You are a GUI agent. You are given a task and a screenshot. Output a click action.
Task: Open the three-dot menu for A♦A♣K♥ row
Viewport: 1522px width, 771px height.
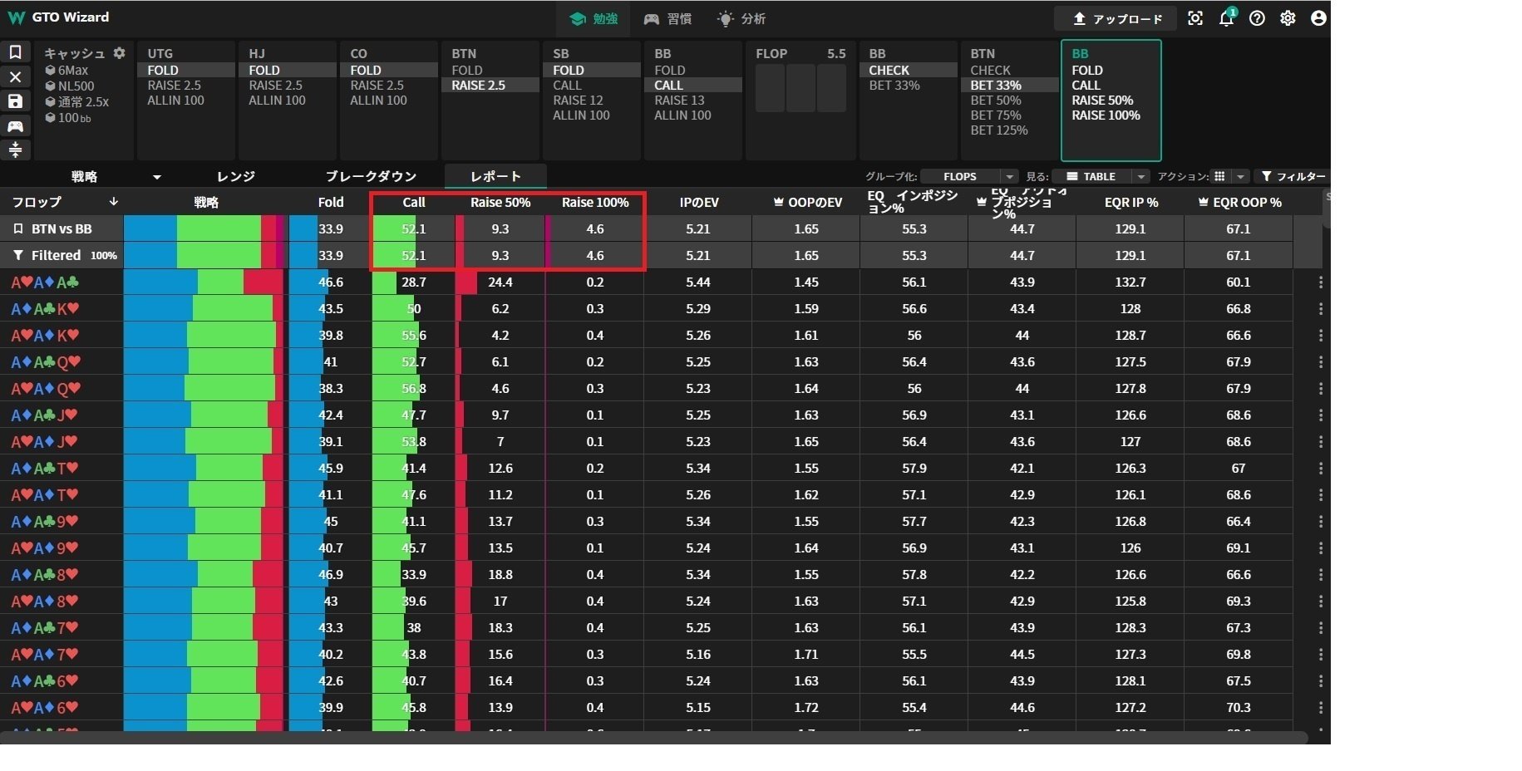[x=1321, y=309]
